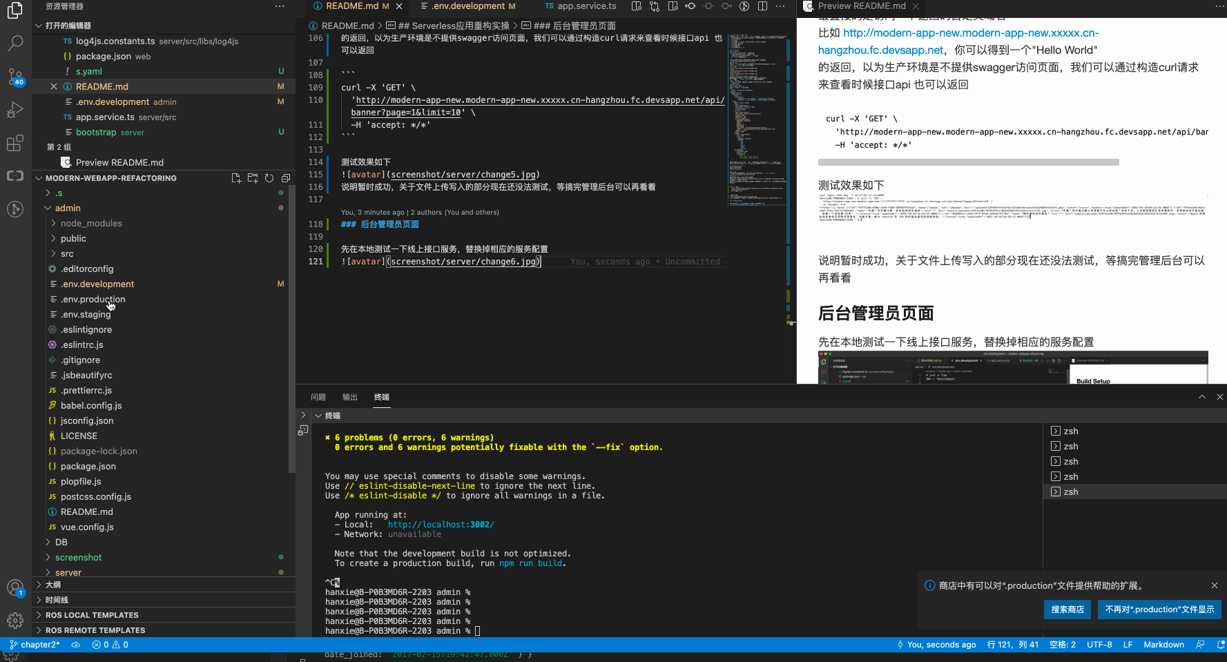Click feedback icon in status bar
The image size is (1227, 662).
pos(1200,645)
